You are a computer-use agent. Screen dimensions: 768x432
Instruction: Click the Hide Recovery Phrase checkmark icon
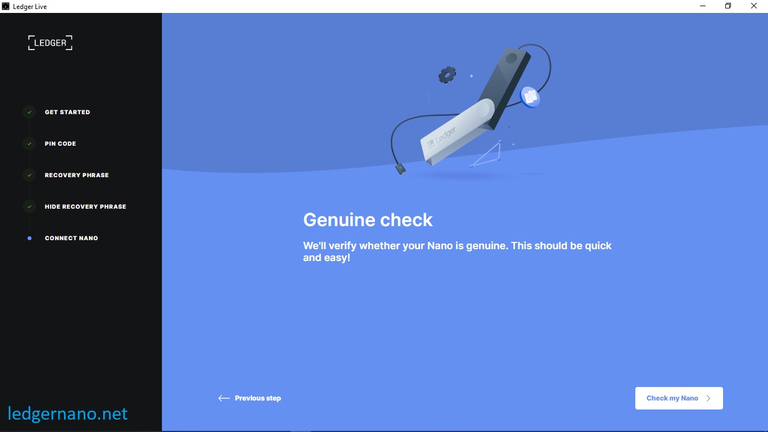tap(29, 206)
